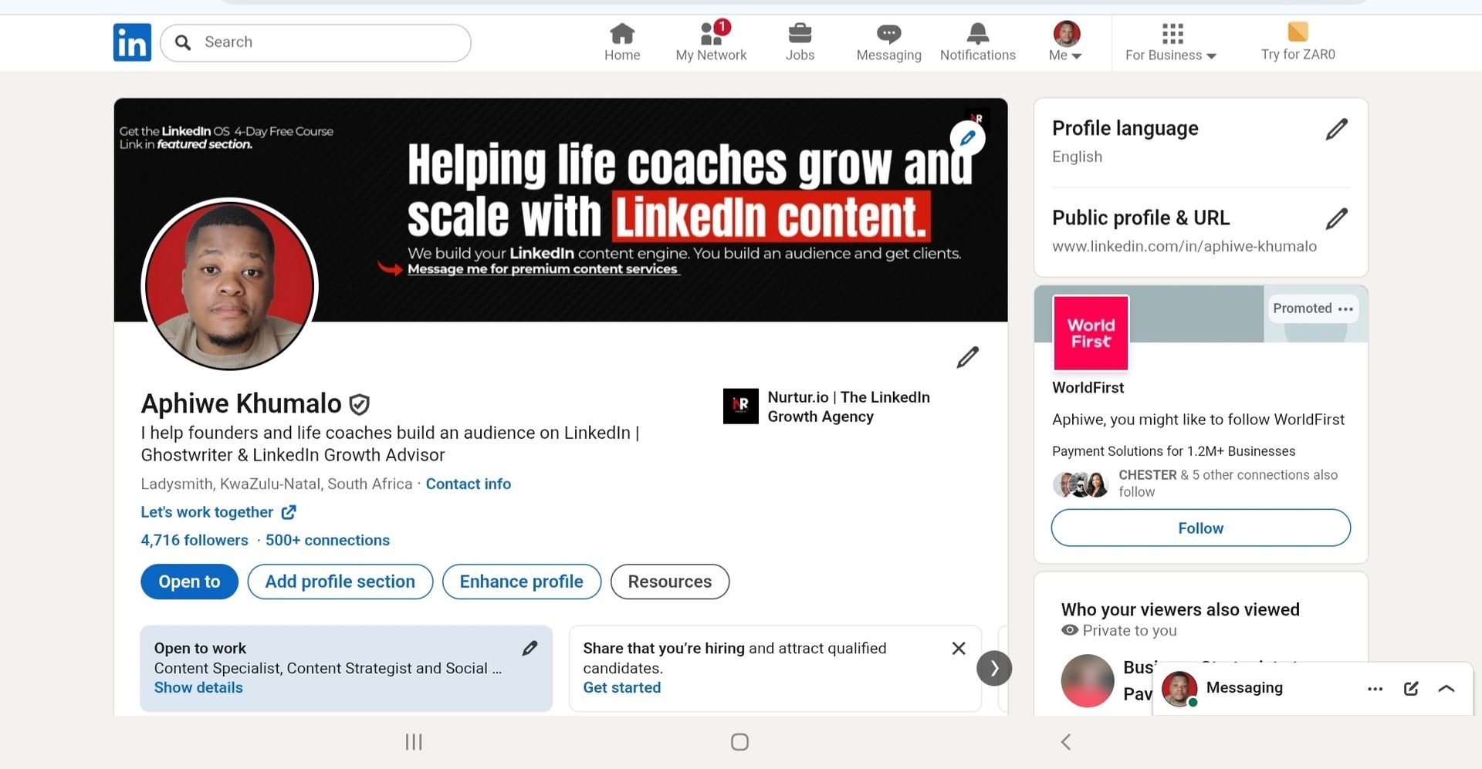Open My Network with notification badge
The image size is (1482, 769).
711,42
